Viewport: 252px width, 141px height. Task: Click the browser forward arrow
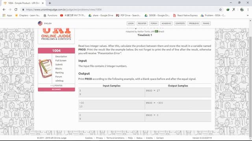pyautogui.click(x=10, y=9)
